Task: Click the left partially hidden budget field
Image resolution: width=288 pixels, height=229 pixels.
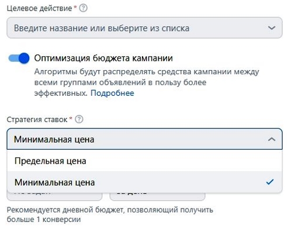Action: (54, 197)
